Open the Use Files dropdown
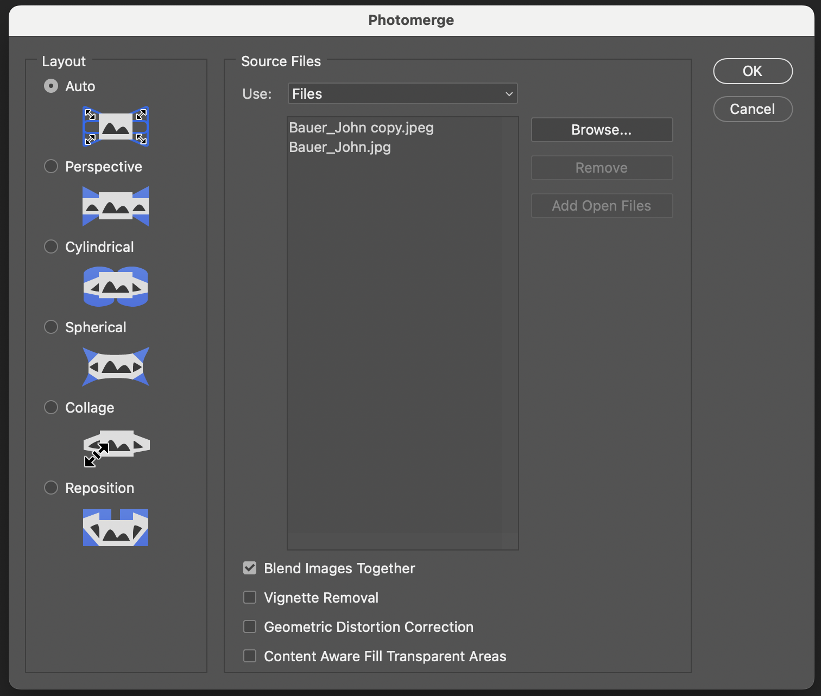This screenshot has width=821, height=696. (x=402, y=93)
